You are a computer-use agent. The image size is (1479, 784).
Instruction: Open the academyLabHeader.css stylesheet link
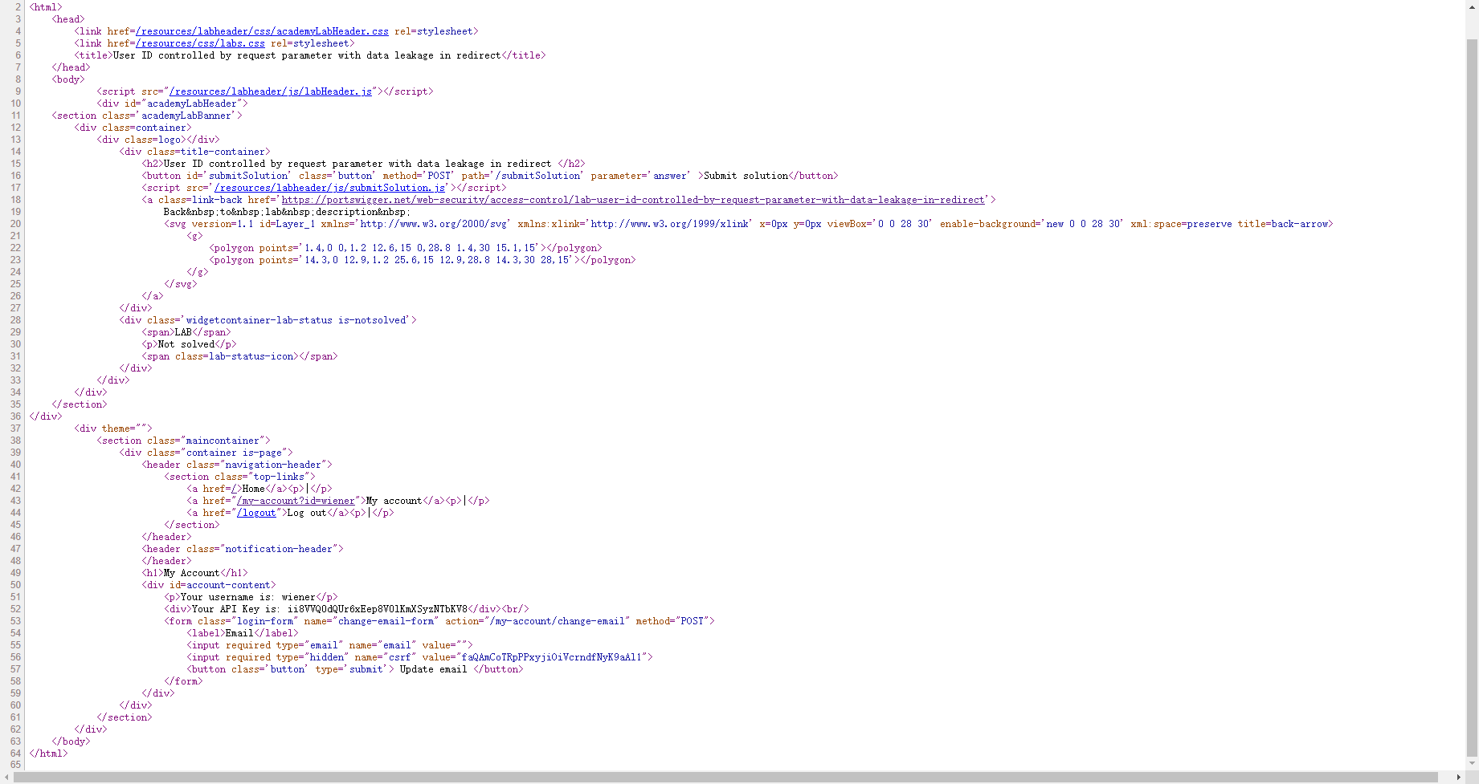click(x=262, y=31)
